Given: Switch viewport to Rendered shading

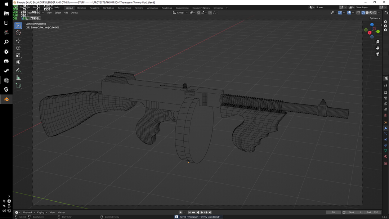Looking at the screenshot, I should [x=375, y=13].
